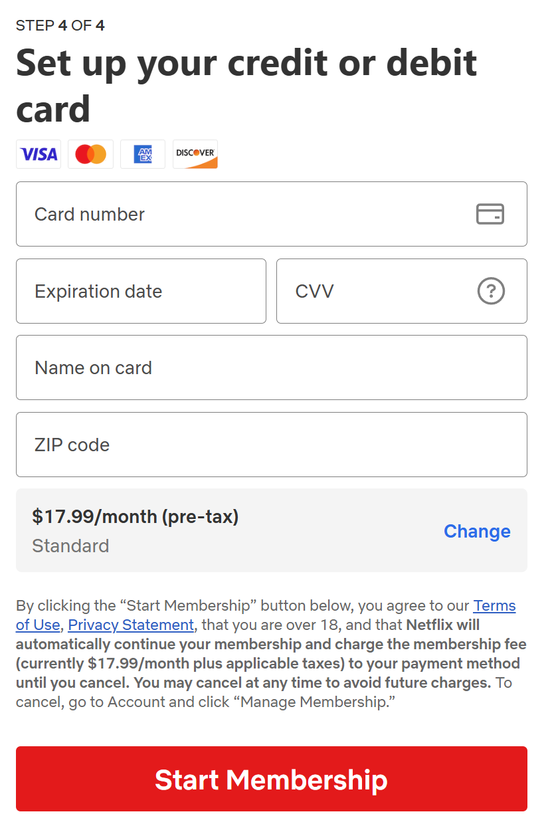Image resolution: width=552 pixels, height=826 pixels.
Task: Open the Privacy Statement link
Action: (131, 625)
